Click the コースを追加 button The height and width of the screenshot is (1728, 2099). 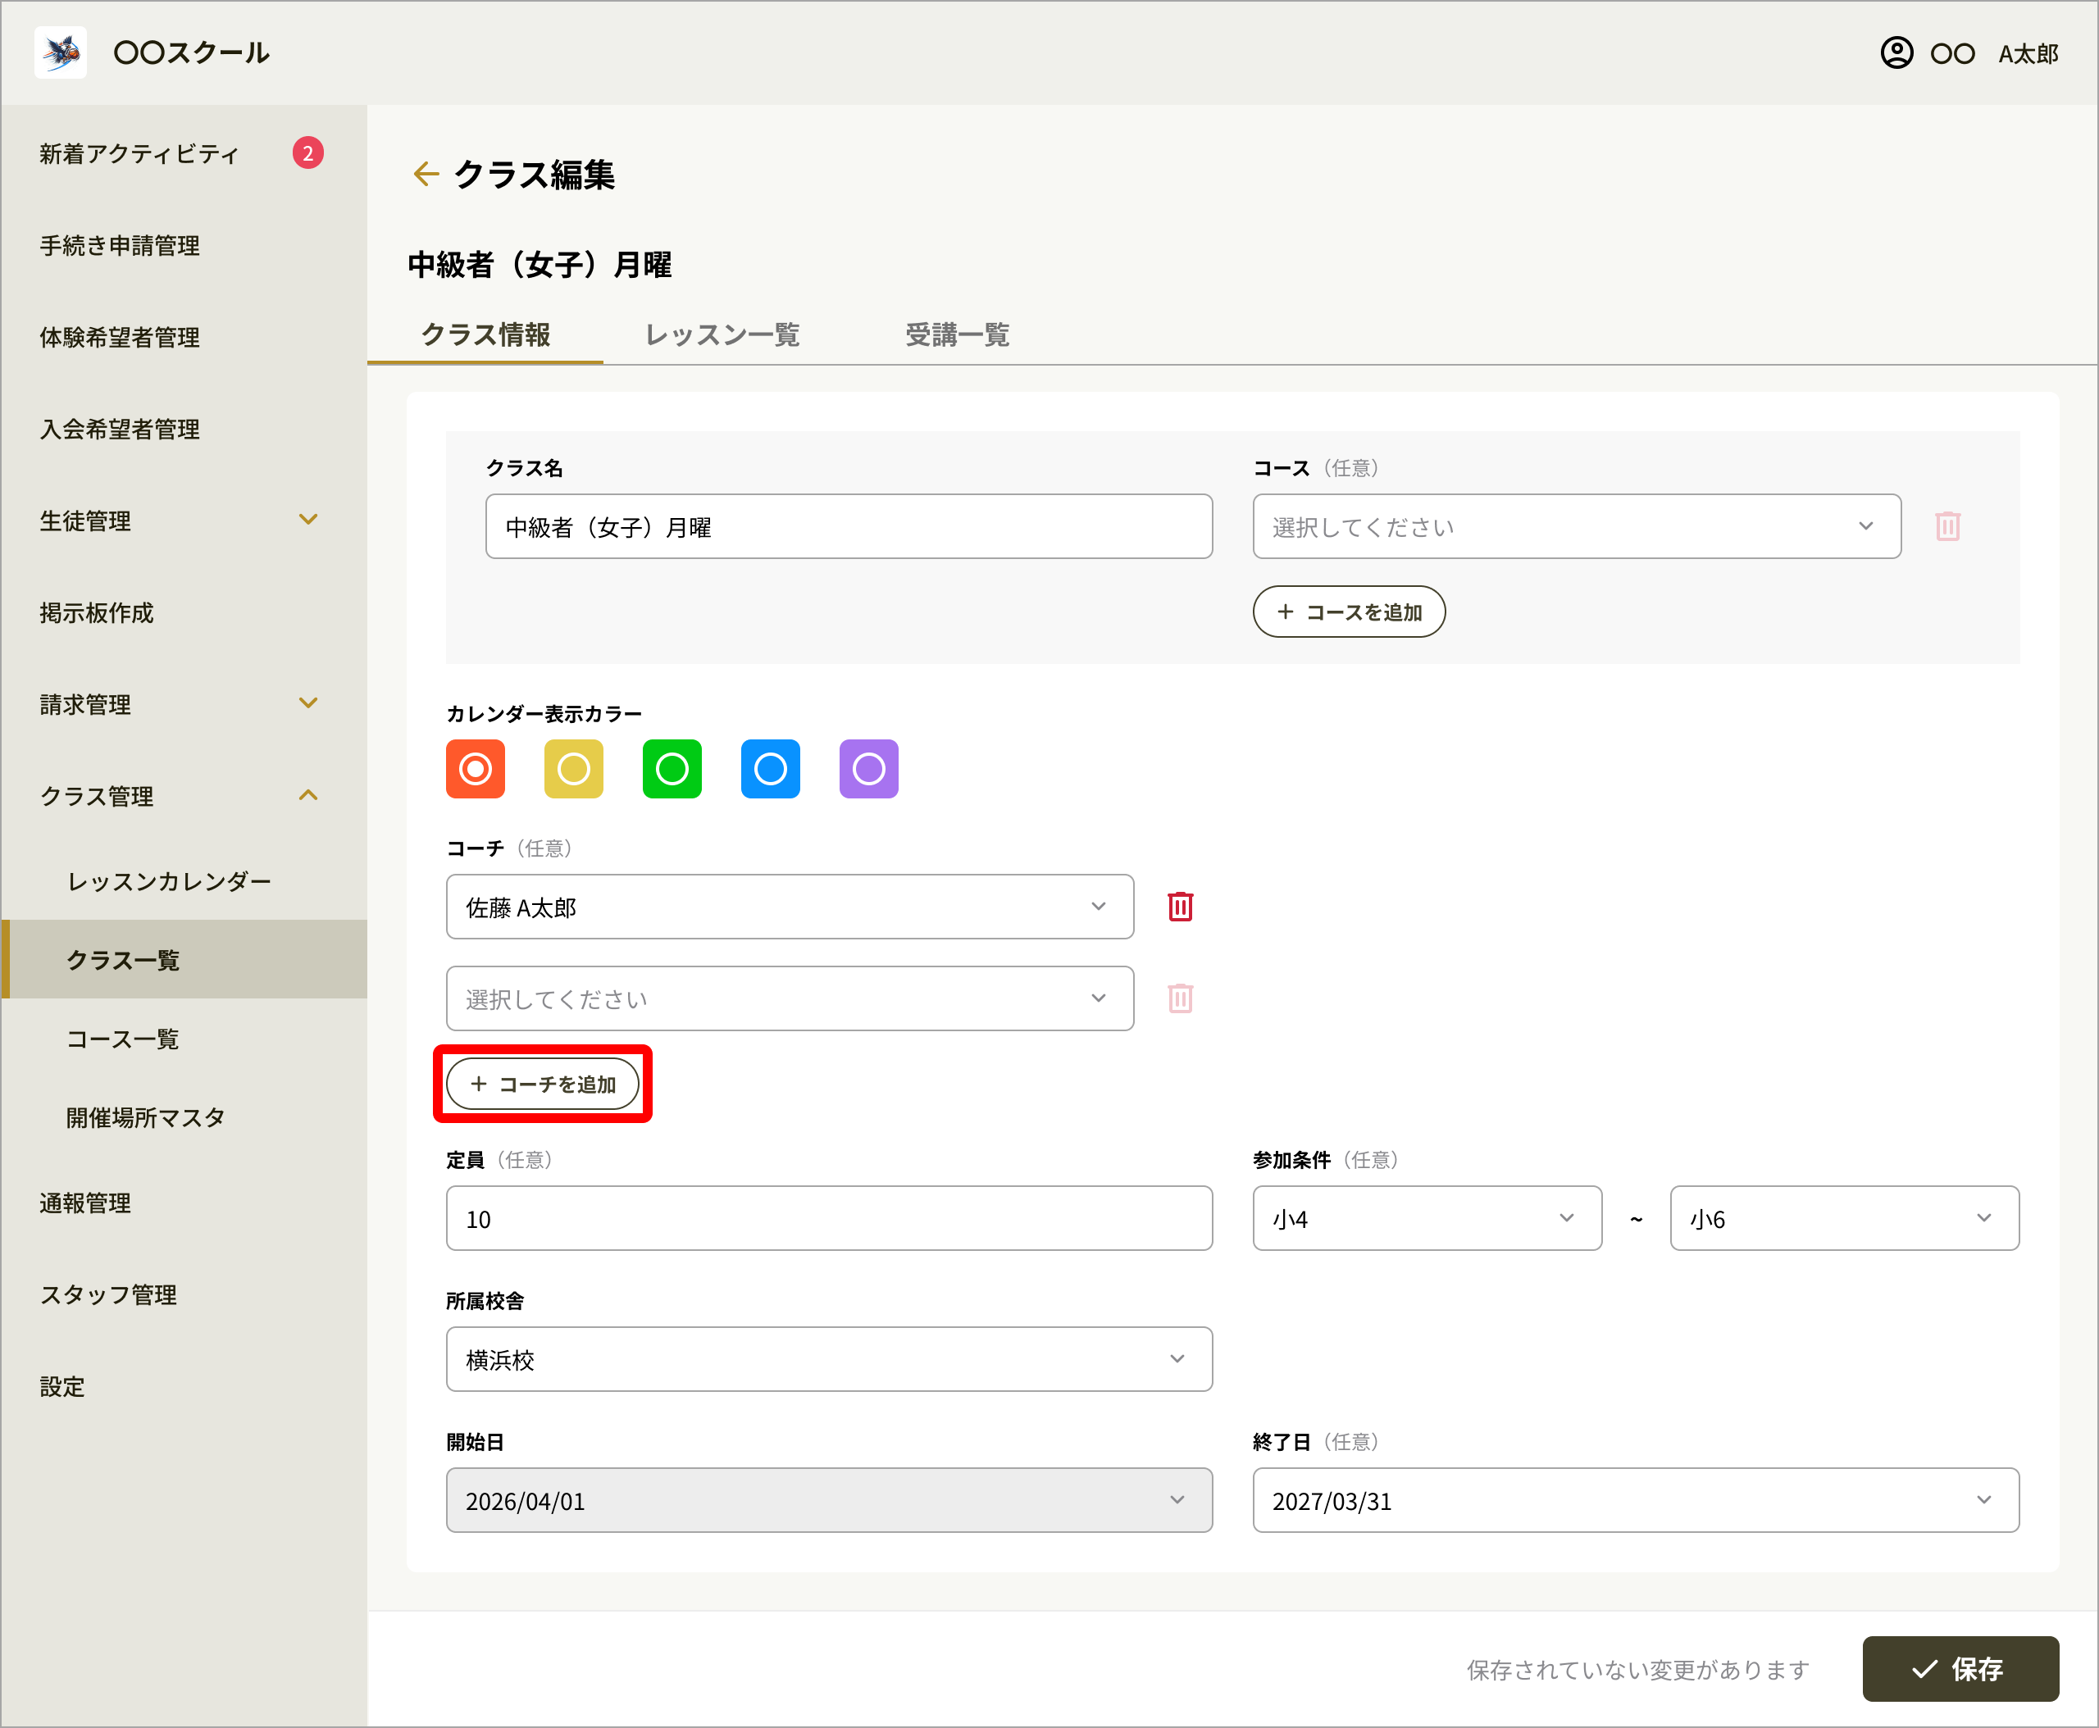[1348, 612]
